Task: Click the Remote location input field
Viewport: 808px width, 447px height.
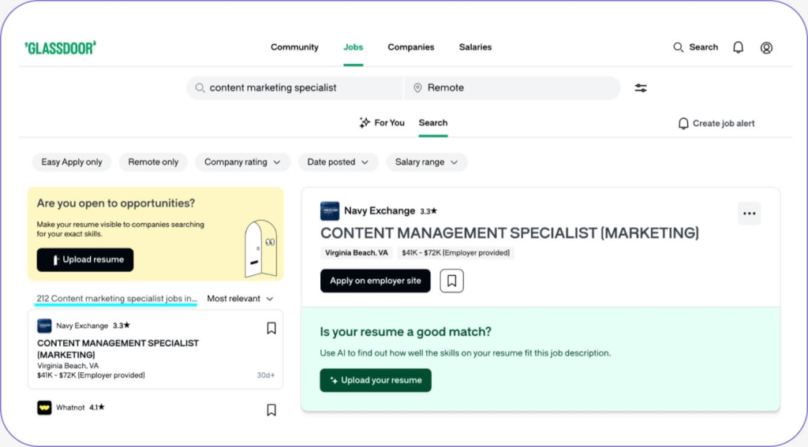Action: 512,88
